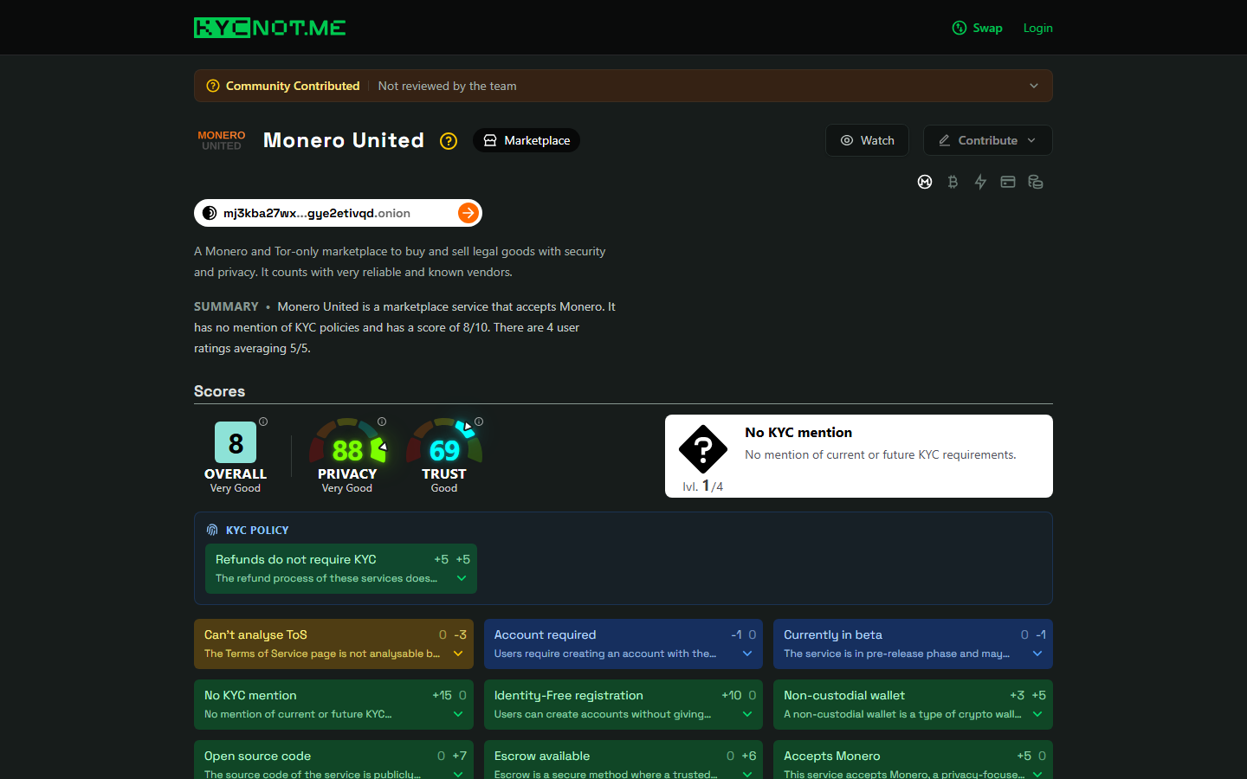This screenshot has width=1247, height=779.
Task: Click the Overall score 8 badge
Action: [236, 442]
